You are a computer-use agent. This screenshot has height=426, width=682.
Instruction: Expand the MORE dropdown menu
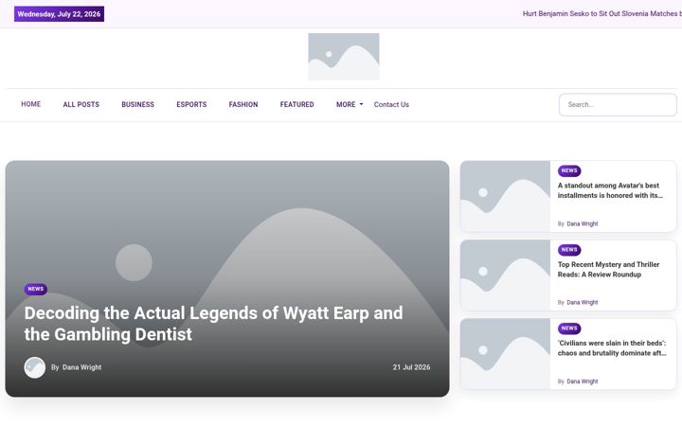click(x=350, y=104)
